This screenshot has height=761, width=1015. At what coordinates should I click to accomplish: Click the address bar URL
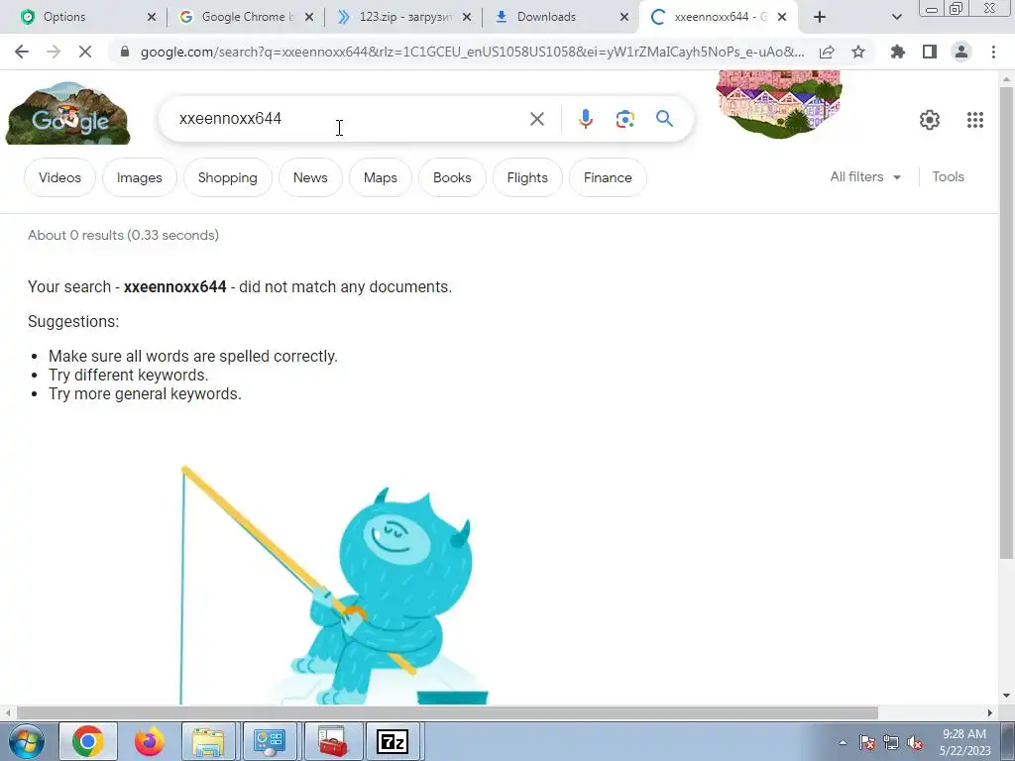[472, 52]
